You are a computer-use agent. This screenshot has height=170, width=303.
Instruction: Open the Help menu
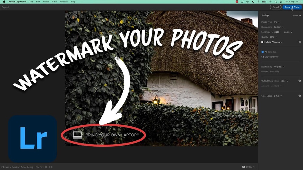(x=73, y=2)
